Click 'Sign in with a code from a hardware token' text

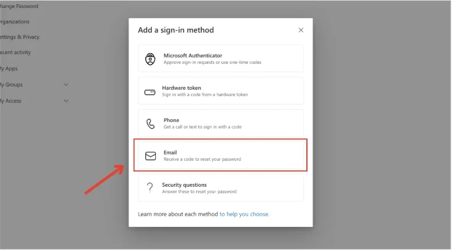point(205,94)
